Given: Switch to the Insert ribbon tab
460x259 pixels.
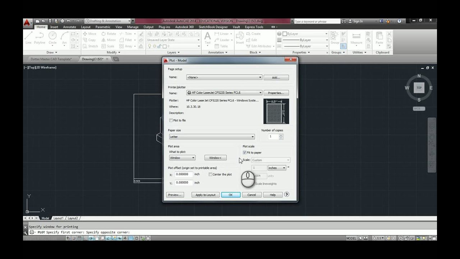Looking at the screenshot, I should coord(54,27).
